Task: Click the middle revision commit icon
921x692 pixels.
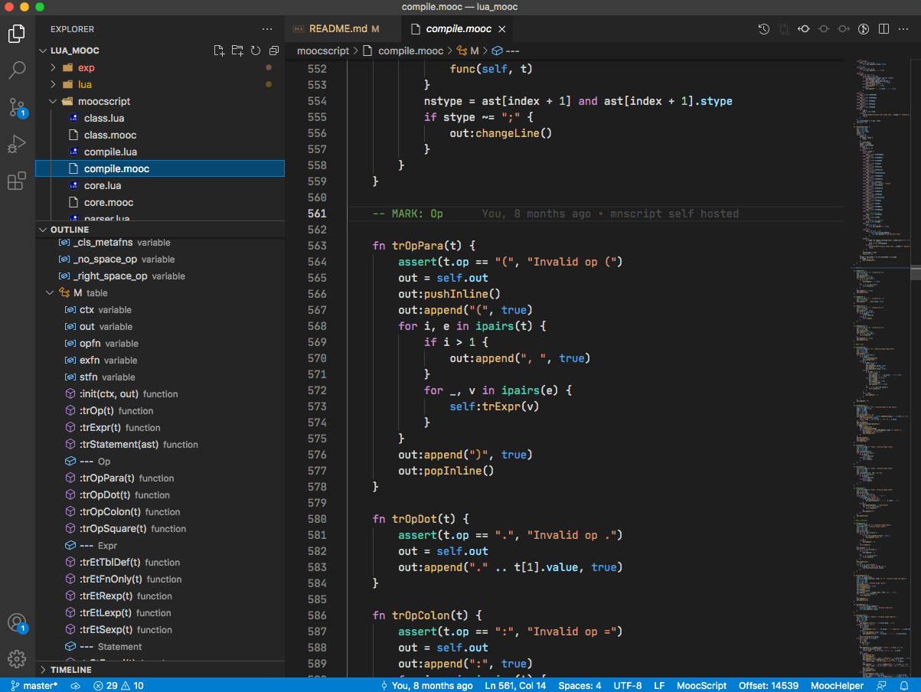Action: 824,29
